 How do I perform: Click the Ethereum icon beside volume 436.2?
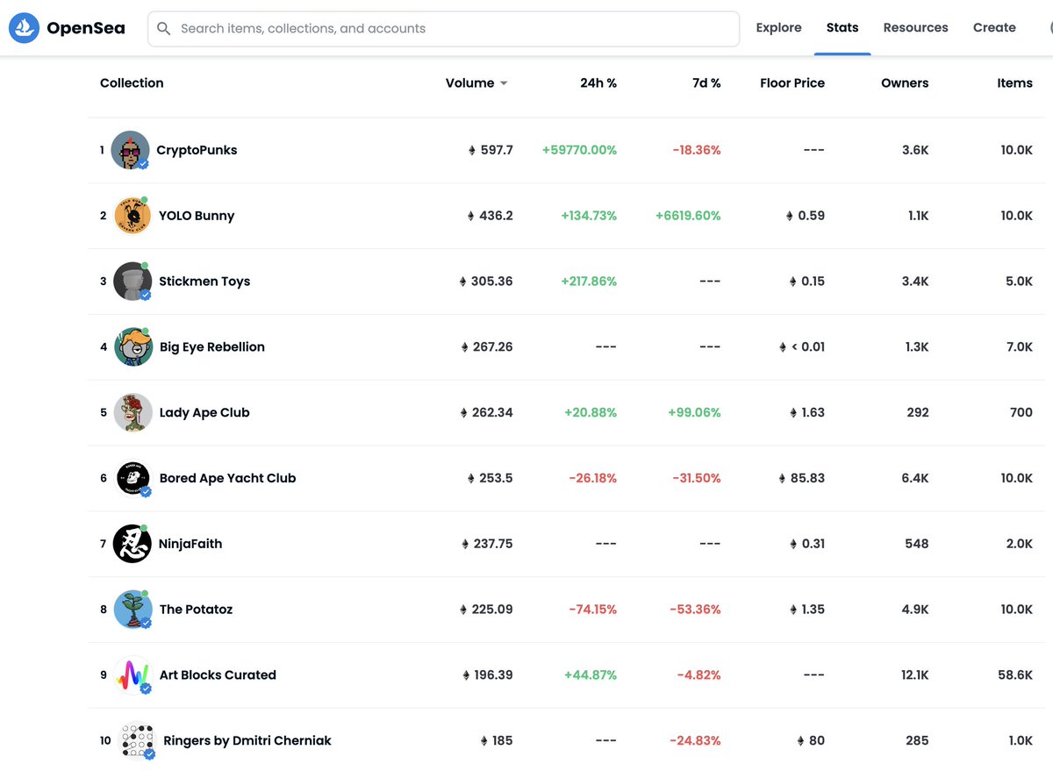(470, 216)
